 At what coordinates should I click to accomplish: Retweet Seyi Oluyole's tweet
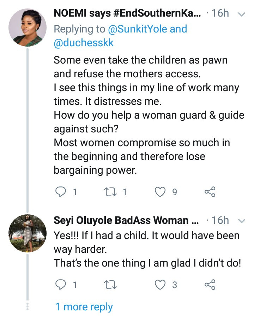[111, 284]
